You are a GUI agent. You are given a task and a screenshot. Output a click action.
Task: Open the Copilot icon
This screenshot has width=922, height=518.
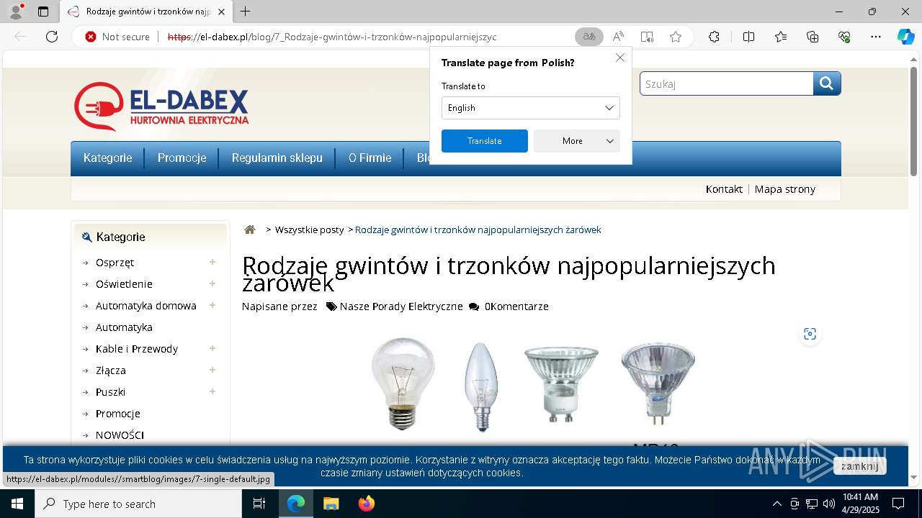click(x=905, y=37)
